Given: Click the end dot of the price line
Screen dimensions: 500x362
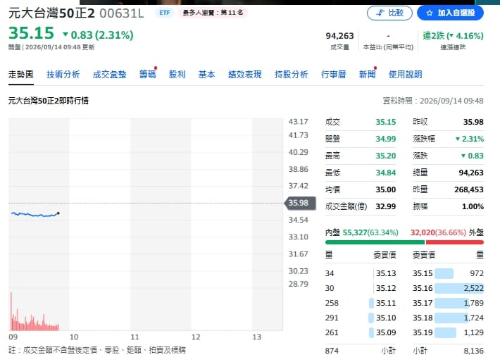Looking at the screenshot, I should 58,213.
